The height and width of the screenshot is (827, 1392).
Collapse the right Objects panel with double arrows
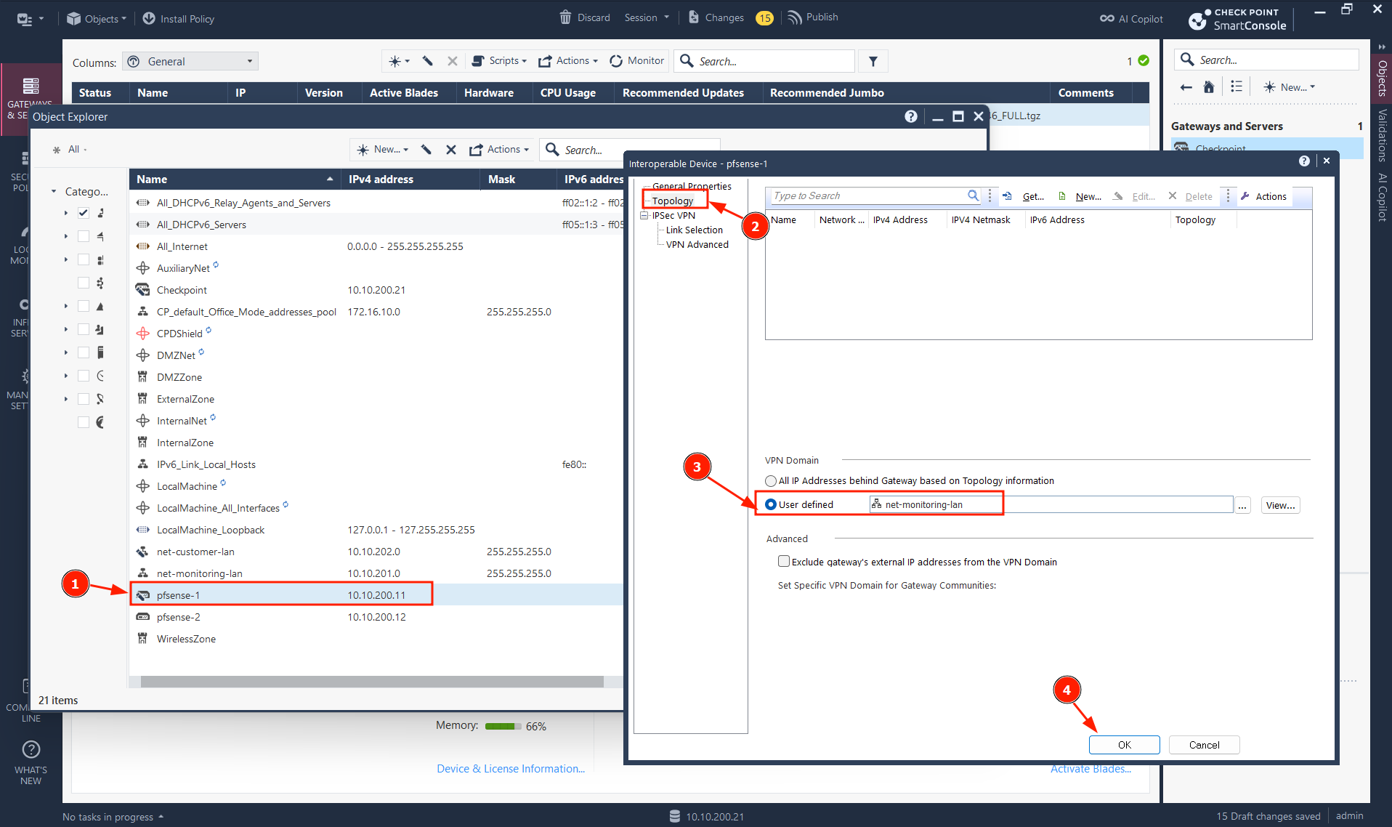1381,47
